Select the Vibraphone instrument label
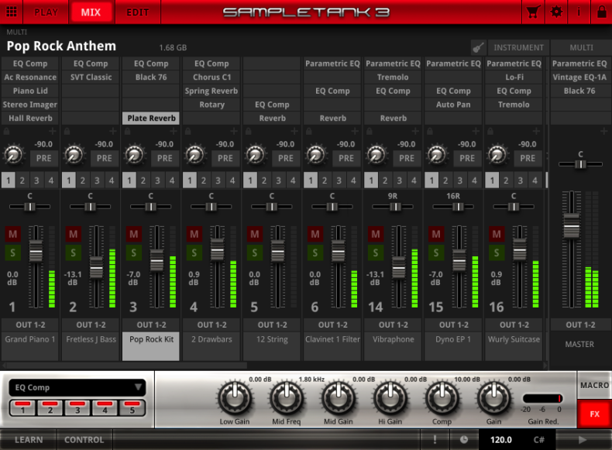Viewport: 612px width, 450px height. point(393,345)
